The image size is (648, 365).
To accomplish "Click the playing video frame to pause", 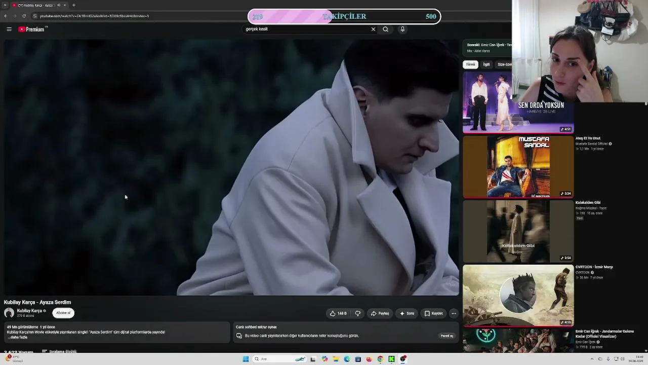I will click(231, 167).
